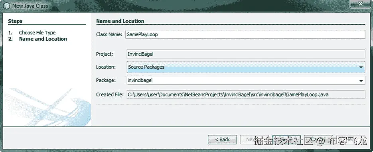The image size is (373, 152).
Task: Click the Class Name label
Action: point(109,34)
